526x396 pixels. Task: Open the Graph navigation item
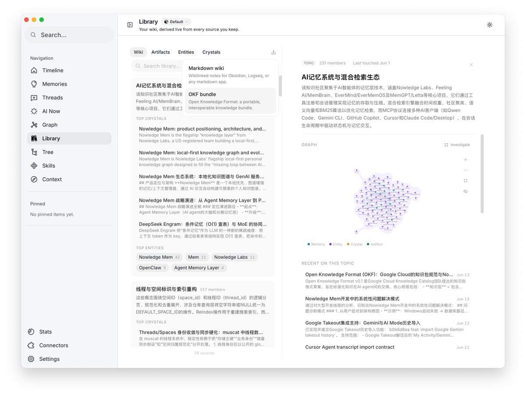coord(69,125)
